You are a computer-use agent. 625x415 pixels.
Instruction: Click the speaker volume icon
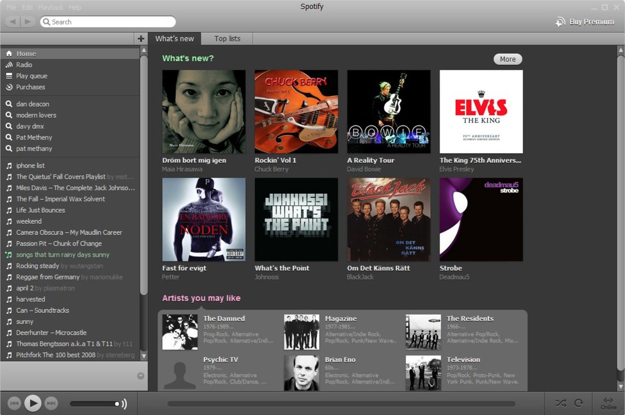[x=124, y=404]
